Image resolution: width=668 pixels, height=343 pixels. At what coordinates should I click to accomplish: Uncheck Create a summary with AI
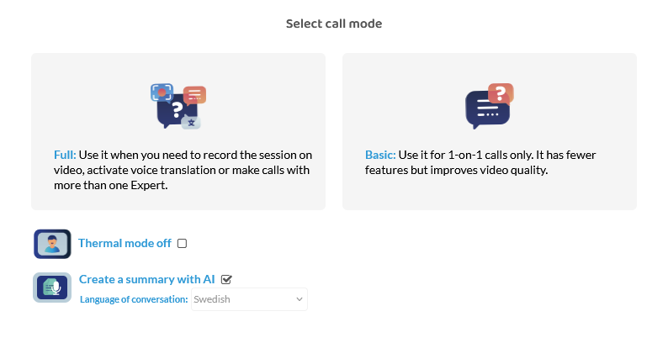click(x=226, y=279)
